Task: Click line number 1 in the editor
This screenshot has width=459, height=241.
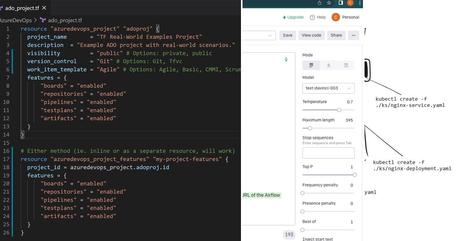Action: tap(8, 29)
